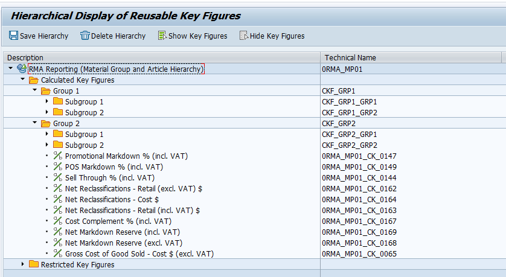Click the Hide Key Figures icon
The width and height of the screenshot is (506, 277).
click(244, 36)
